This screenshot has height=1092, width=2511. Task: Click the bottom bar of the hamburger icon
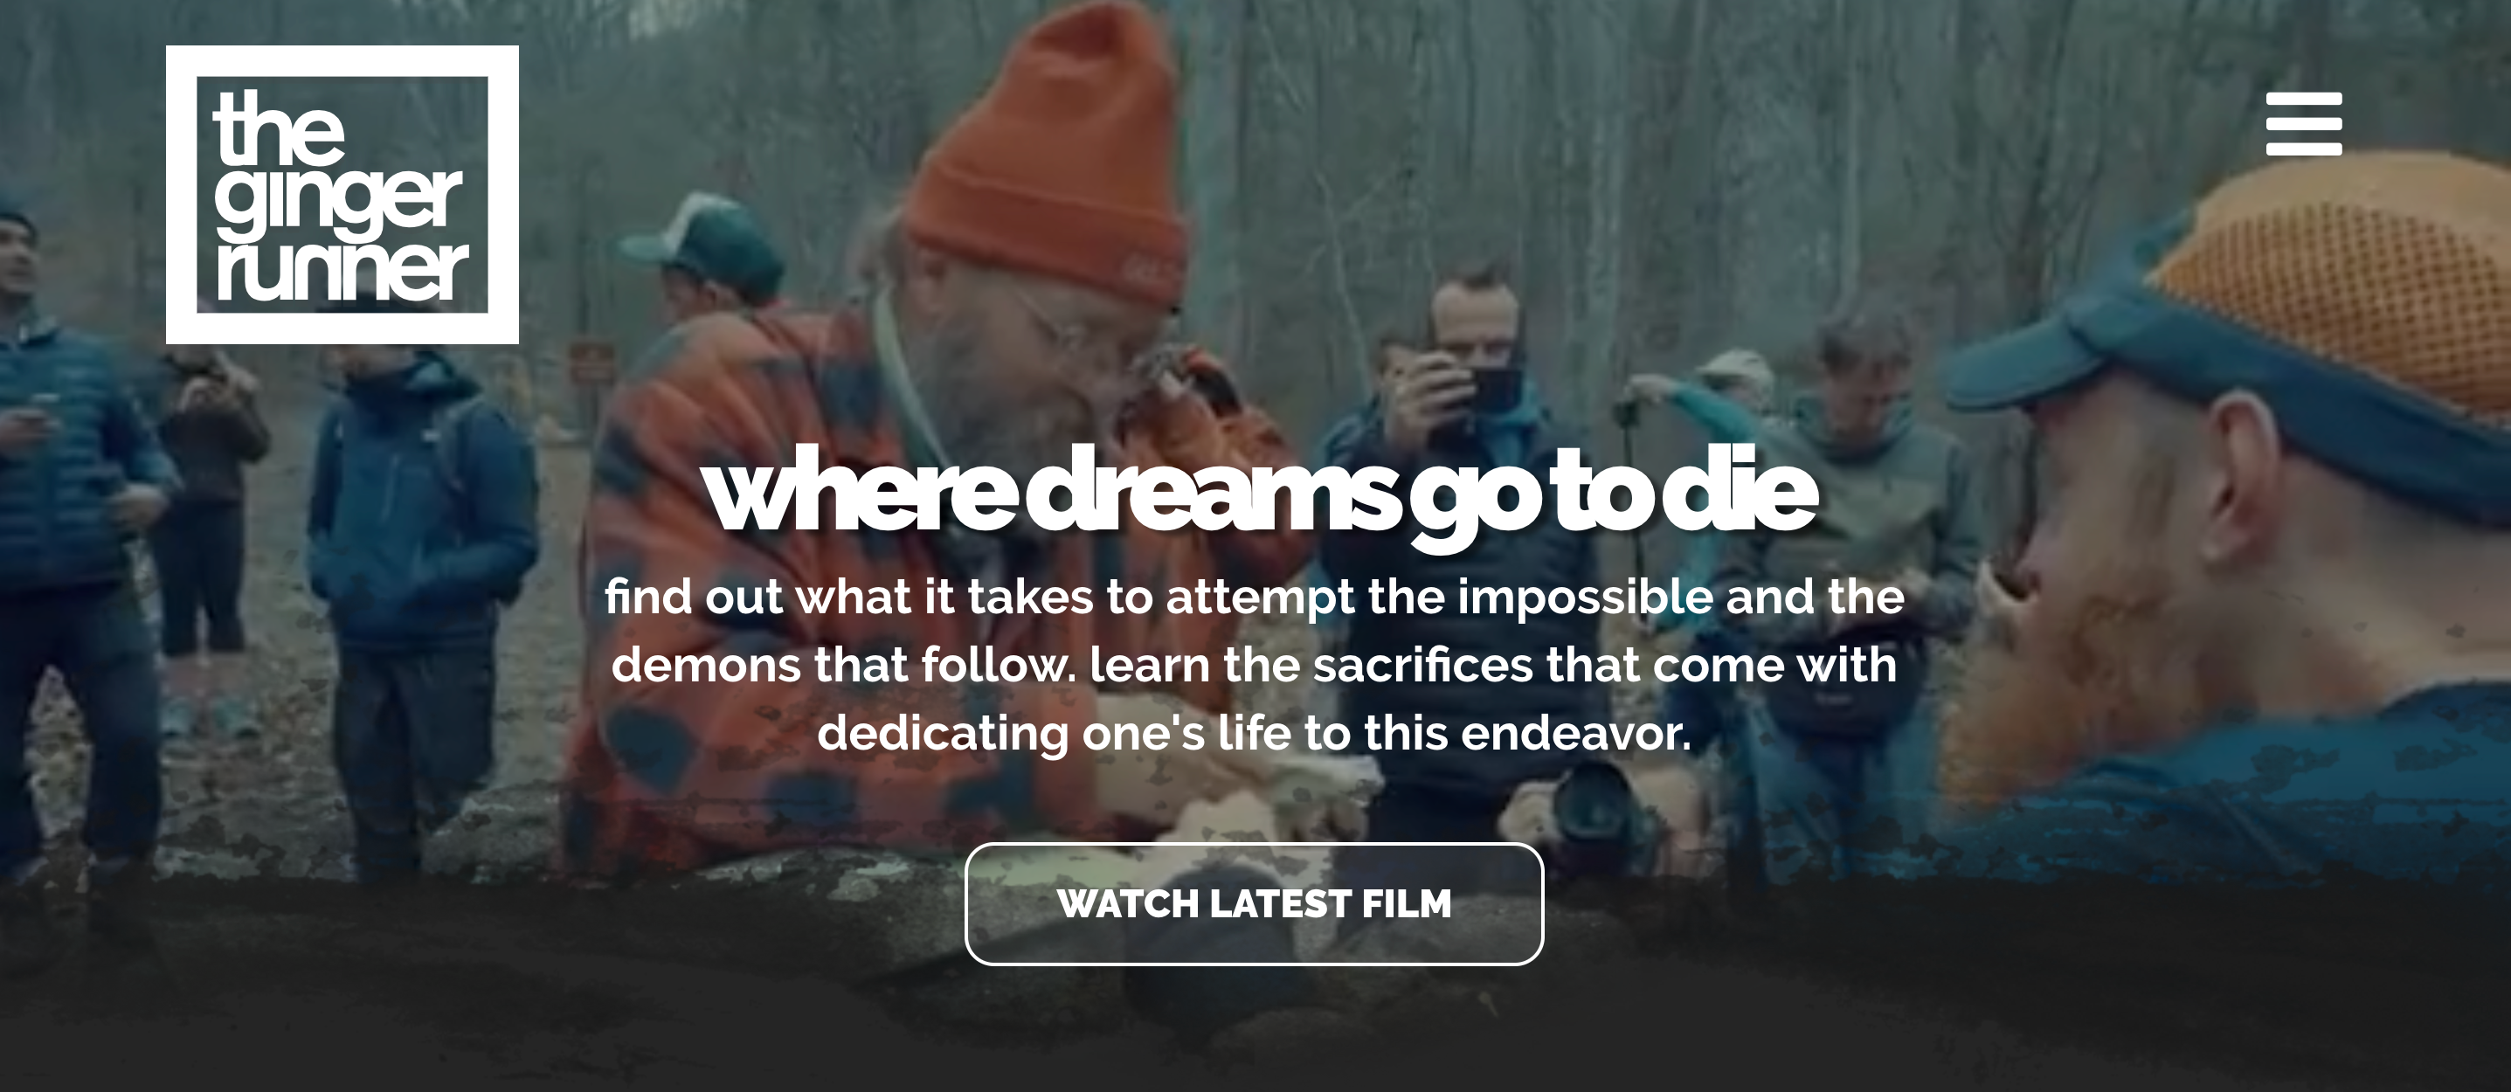[2303, 149]
